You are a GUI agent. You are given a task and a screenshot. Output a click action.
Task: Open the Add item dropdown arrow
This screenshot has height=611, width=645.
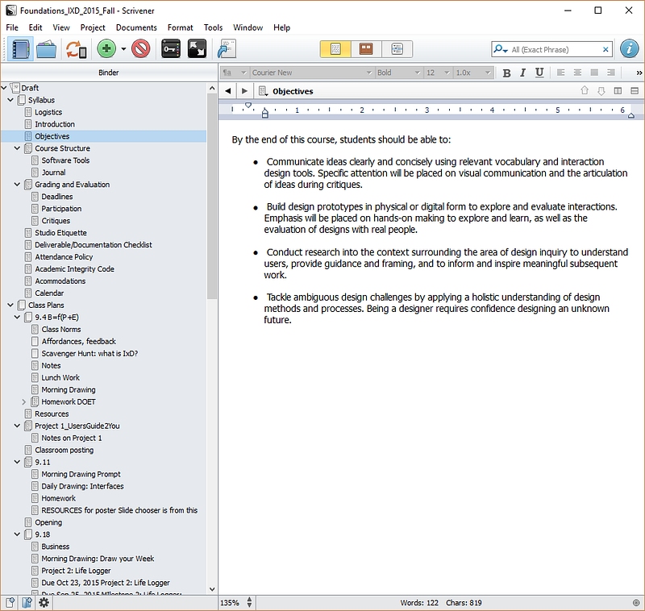(x=123, y=49)
